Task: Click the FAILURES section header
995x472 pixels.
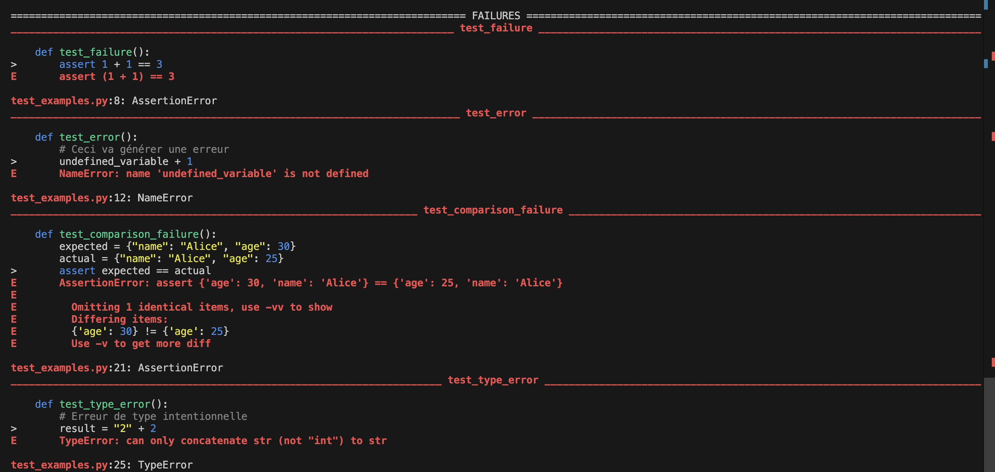Action: [x=496, y=16]
